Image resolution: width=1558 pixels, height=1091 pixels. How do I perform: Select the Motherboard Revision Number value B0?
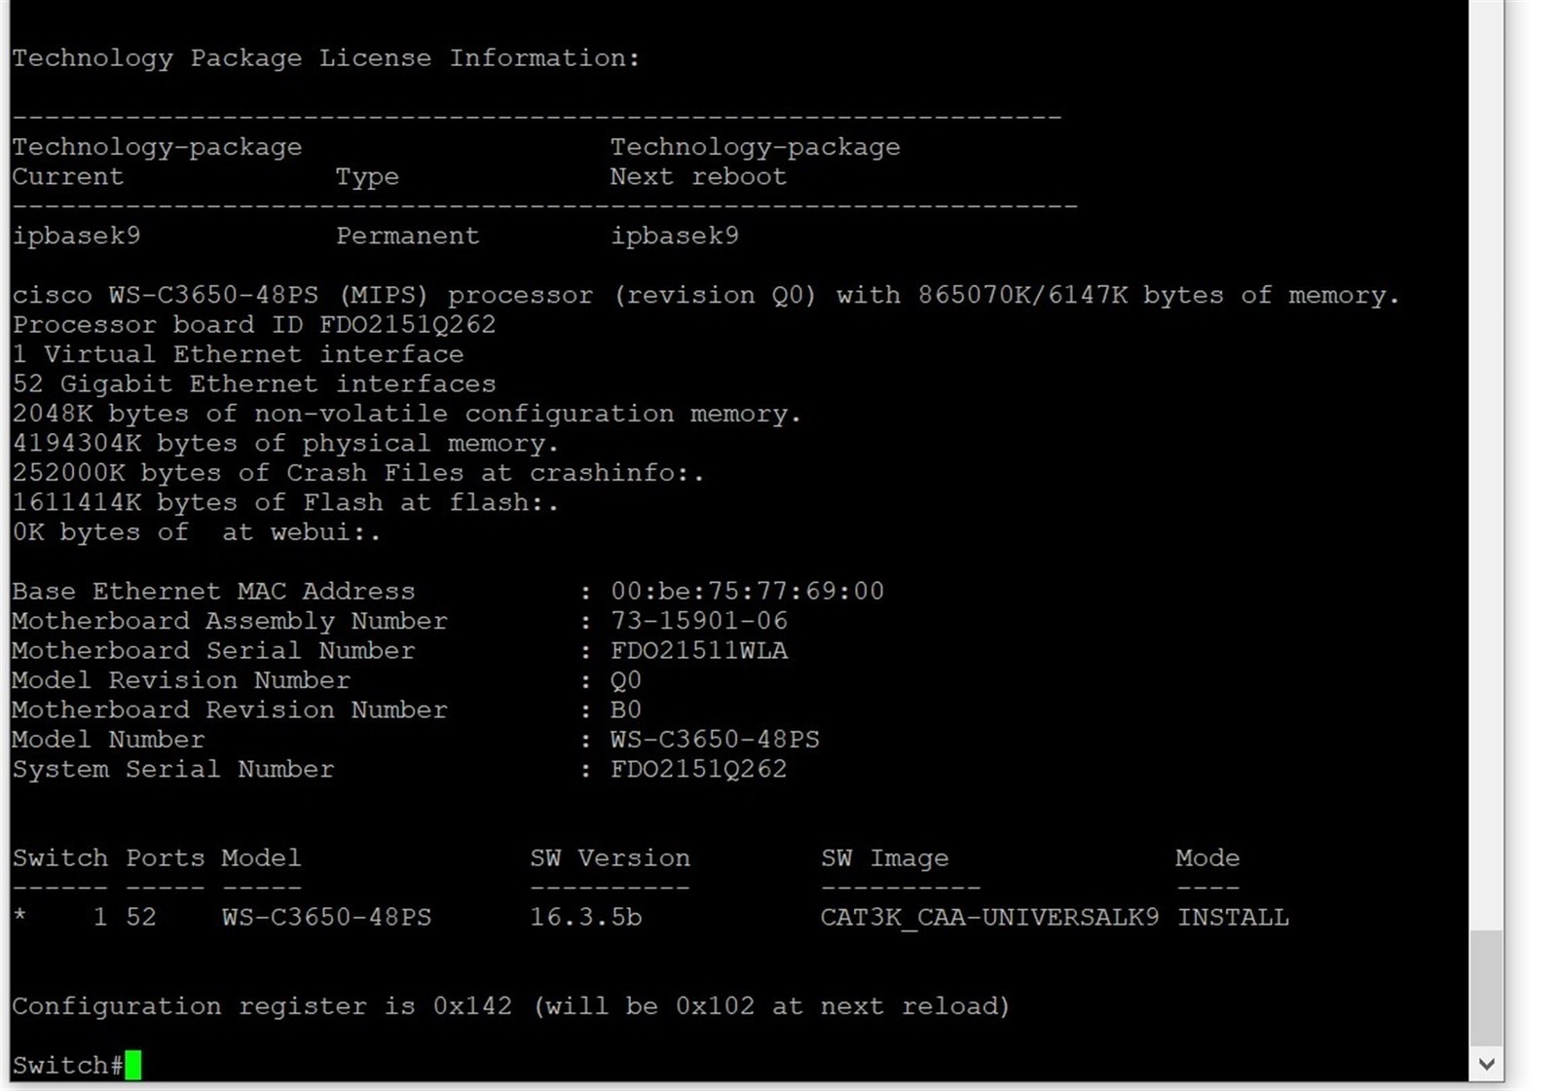tap(626, 710)
